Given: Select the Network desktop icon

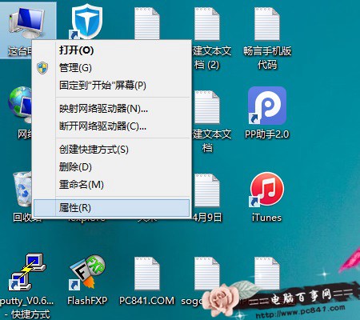Looking at the screenshot, I should [20, 105].
